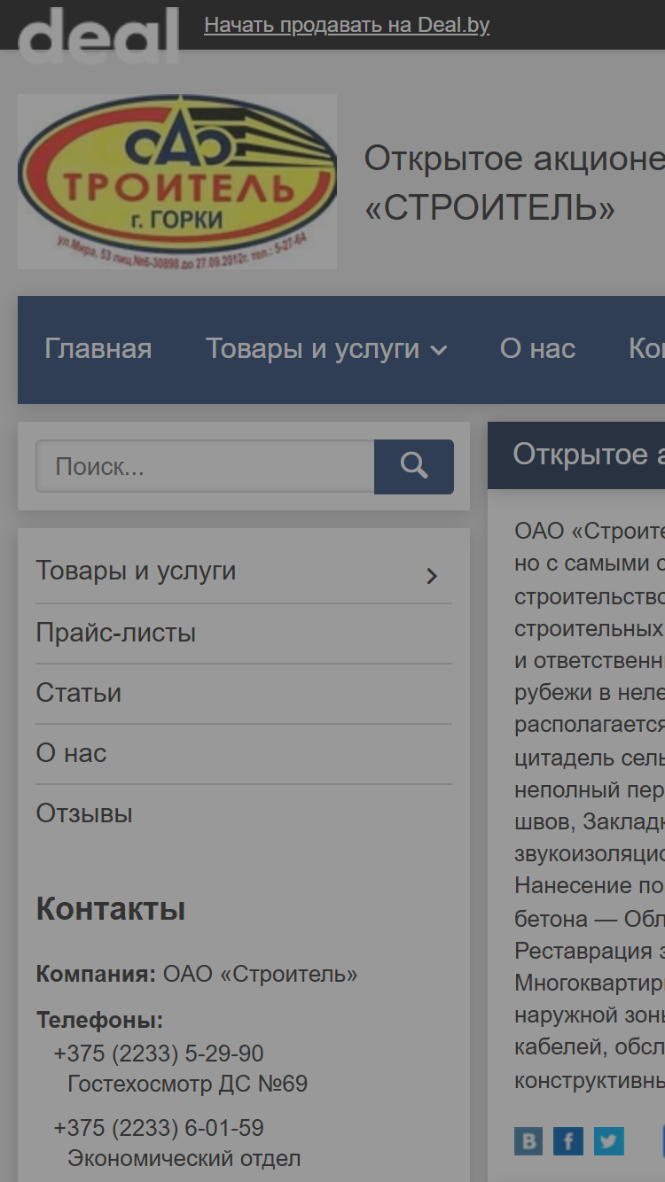Open the Статьи sidebar link

[x=79, y=693]
